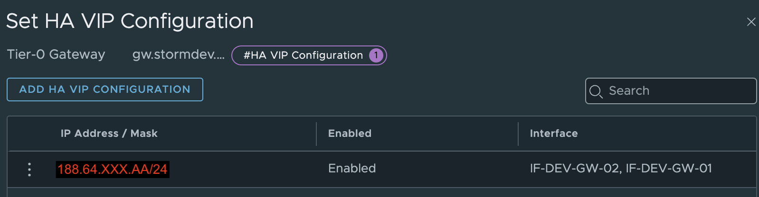Click the truncated gw.stormdev gateway name
Viewport: 759px width, 197px height.
[x=178, y=55]
